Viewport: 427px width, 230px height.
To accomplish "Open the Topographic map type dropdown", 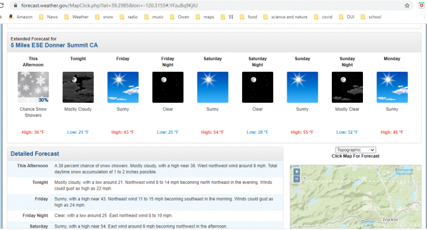I will (x=356, y=150).
